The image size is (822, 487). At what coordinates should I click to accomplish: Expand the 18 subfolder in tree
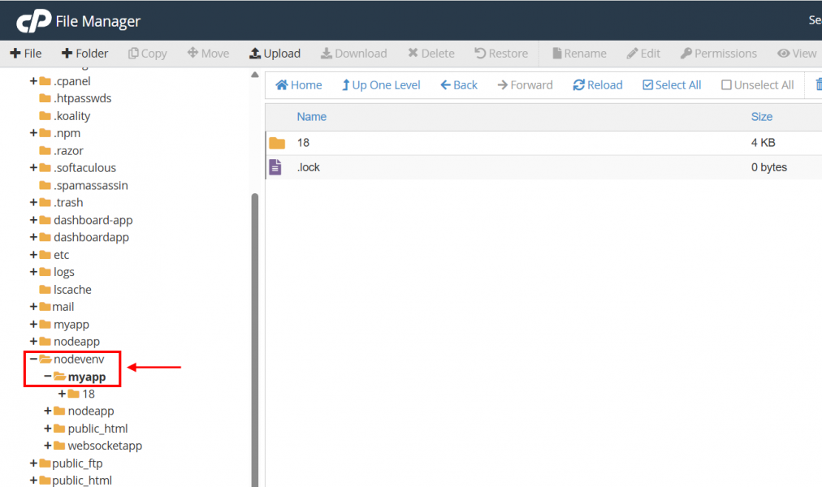click(x=62, y=394)
